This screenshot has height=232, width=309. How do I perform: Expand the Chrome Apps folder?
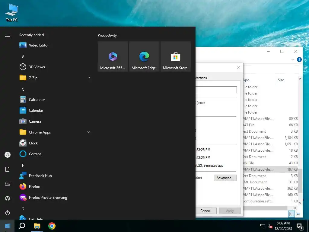pos(89,132)
